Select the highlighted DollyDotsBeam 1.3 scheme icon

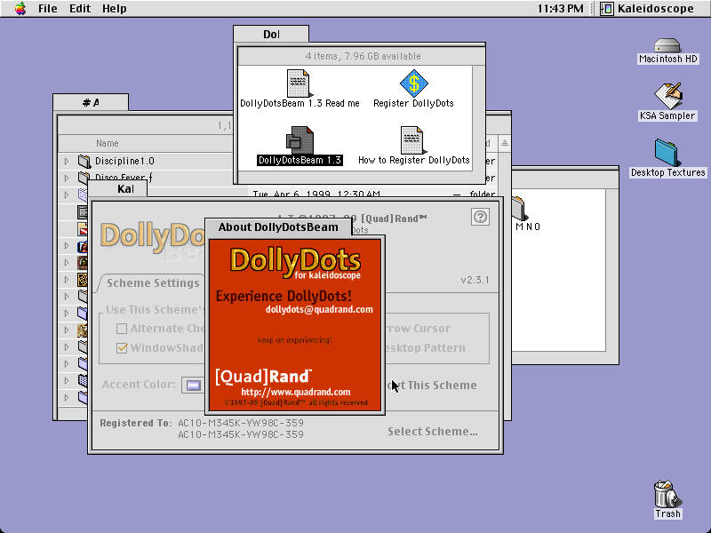click(300, 140)
